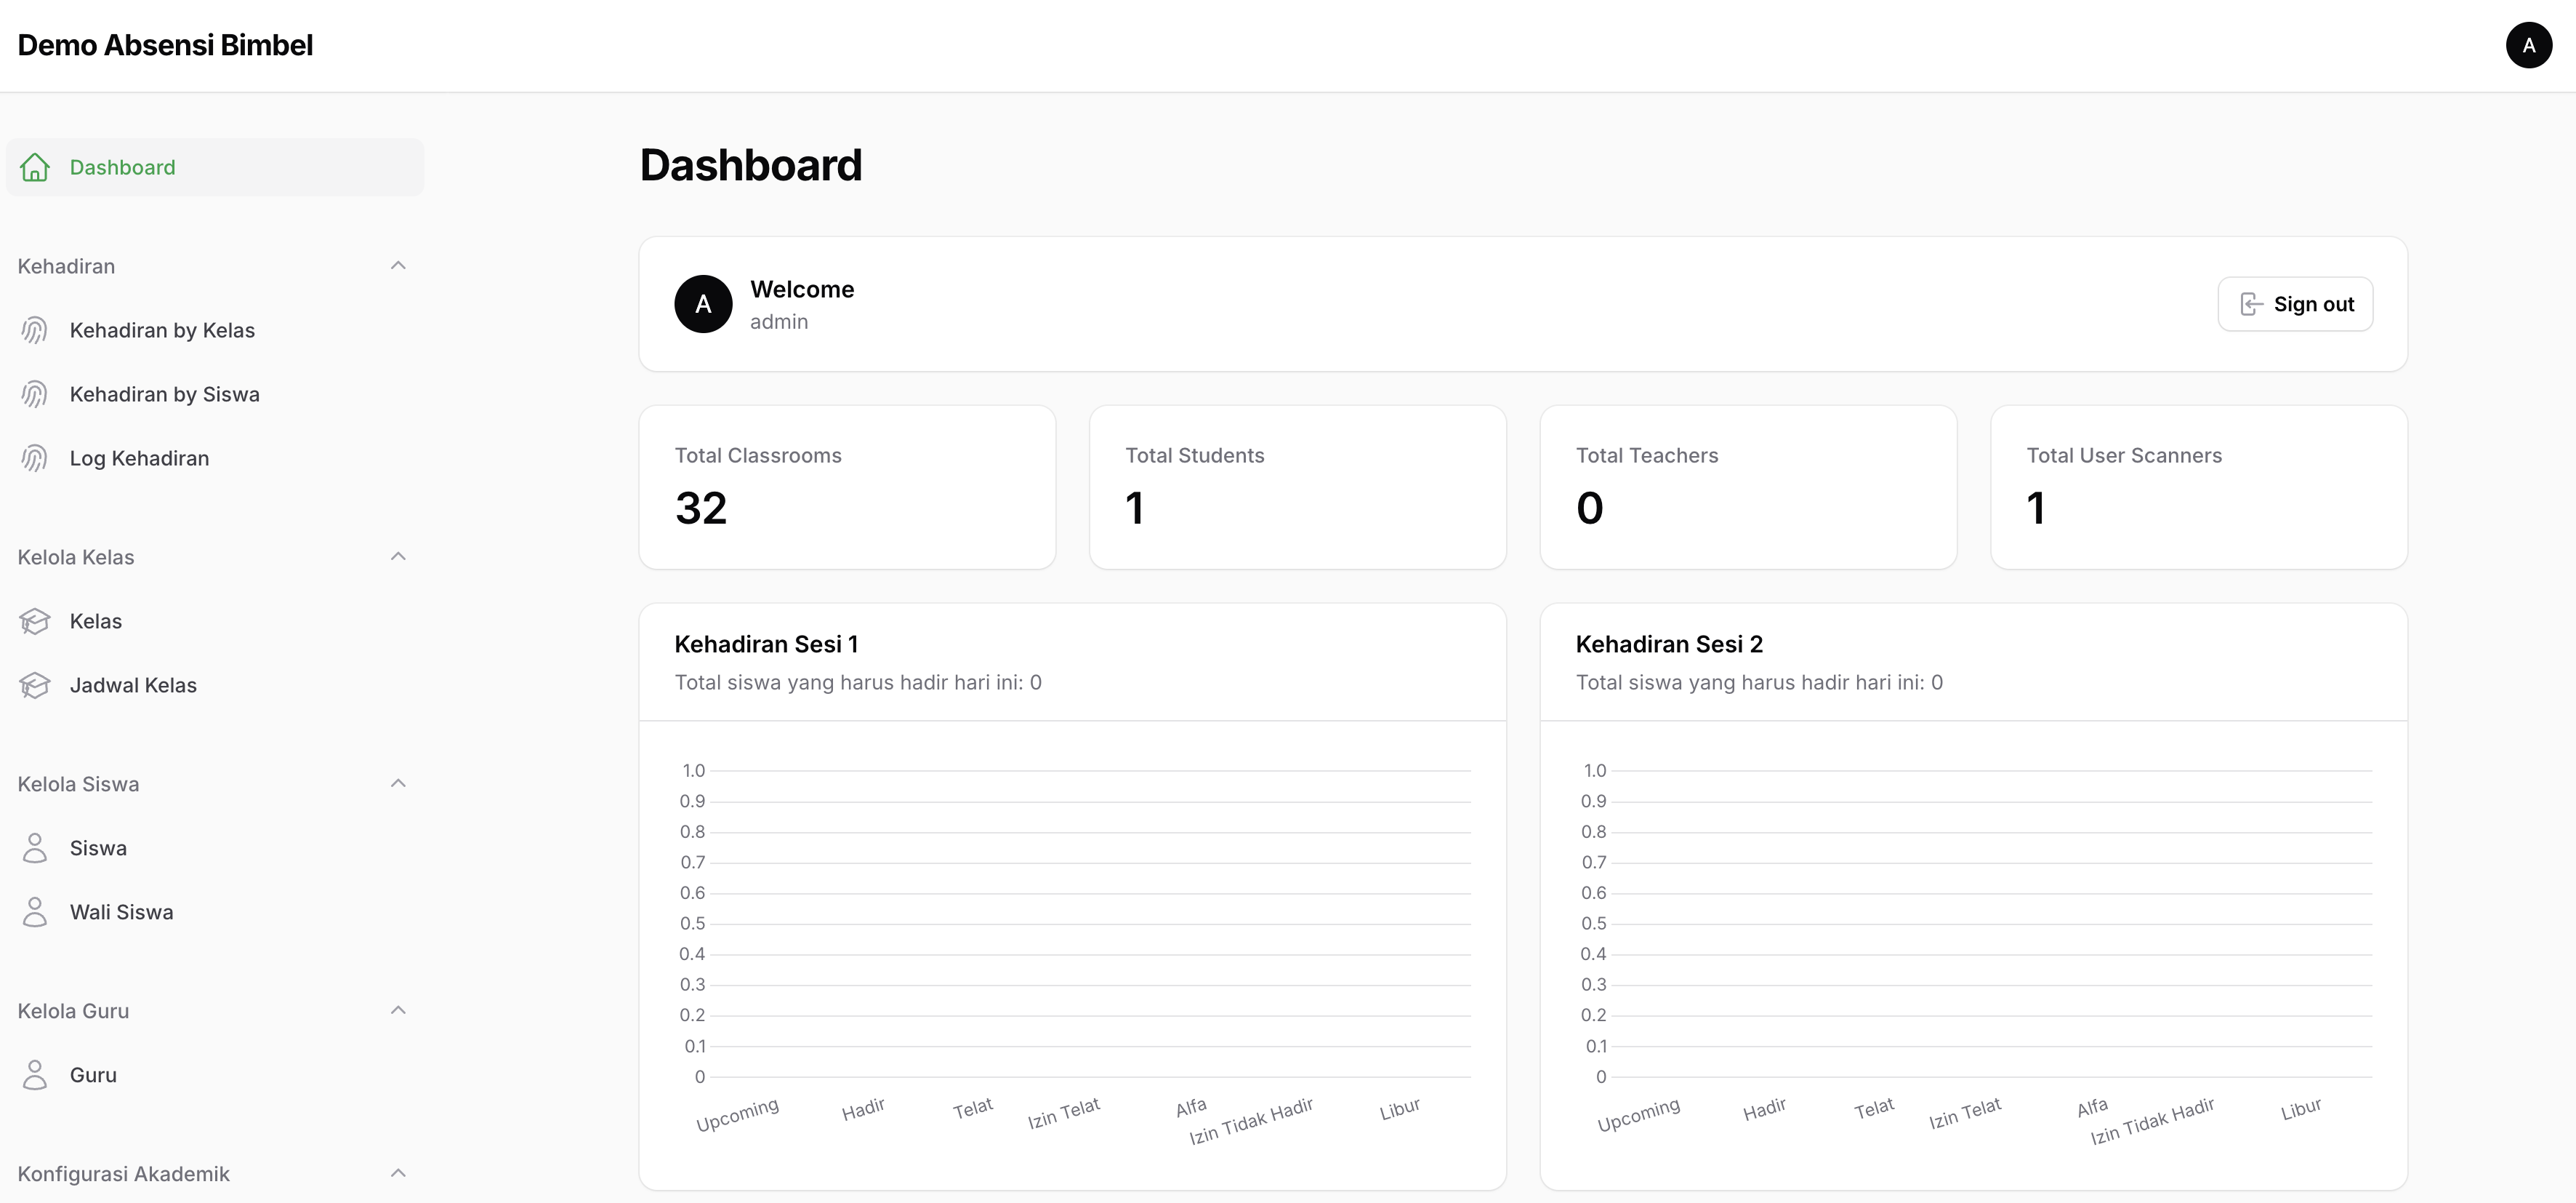The height and width of the screenshot is (1203, 2576).
Task: Open the top-right user avatar menu
Action: coord(2528,45)
